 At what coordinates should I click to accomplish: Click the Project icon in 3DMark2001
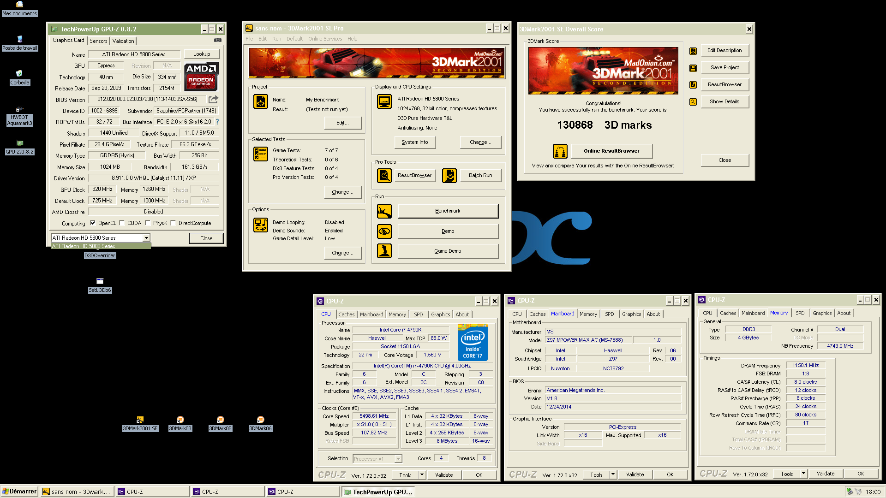pos(261,101)
